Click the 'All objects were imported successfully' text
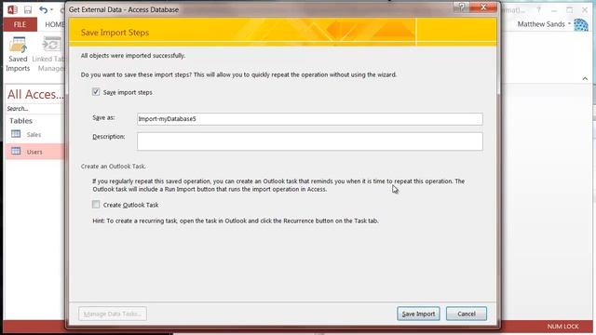Screen dimensions: 596x335 pyautogui.click(x=133, y=56)
